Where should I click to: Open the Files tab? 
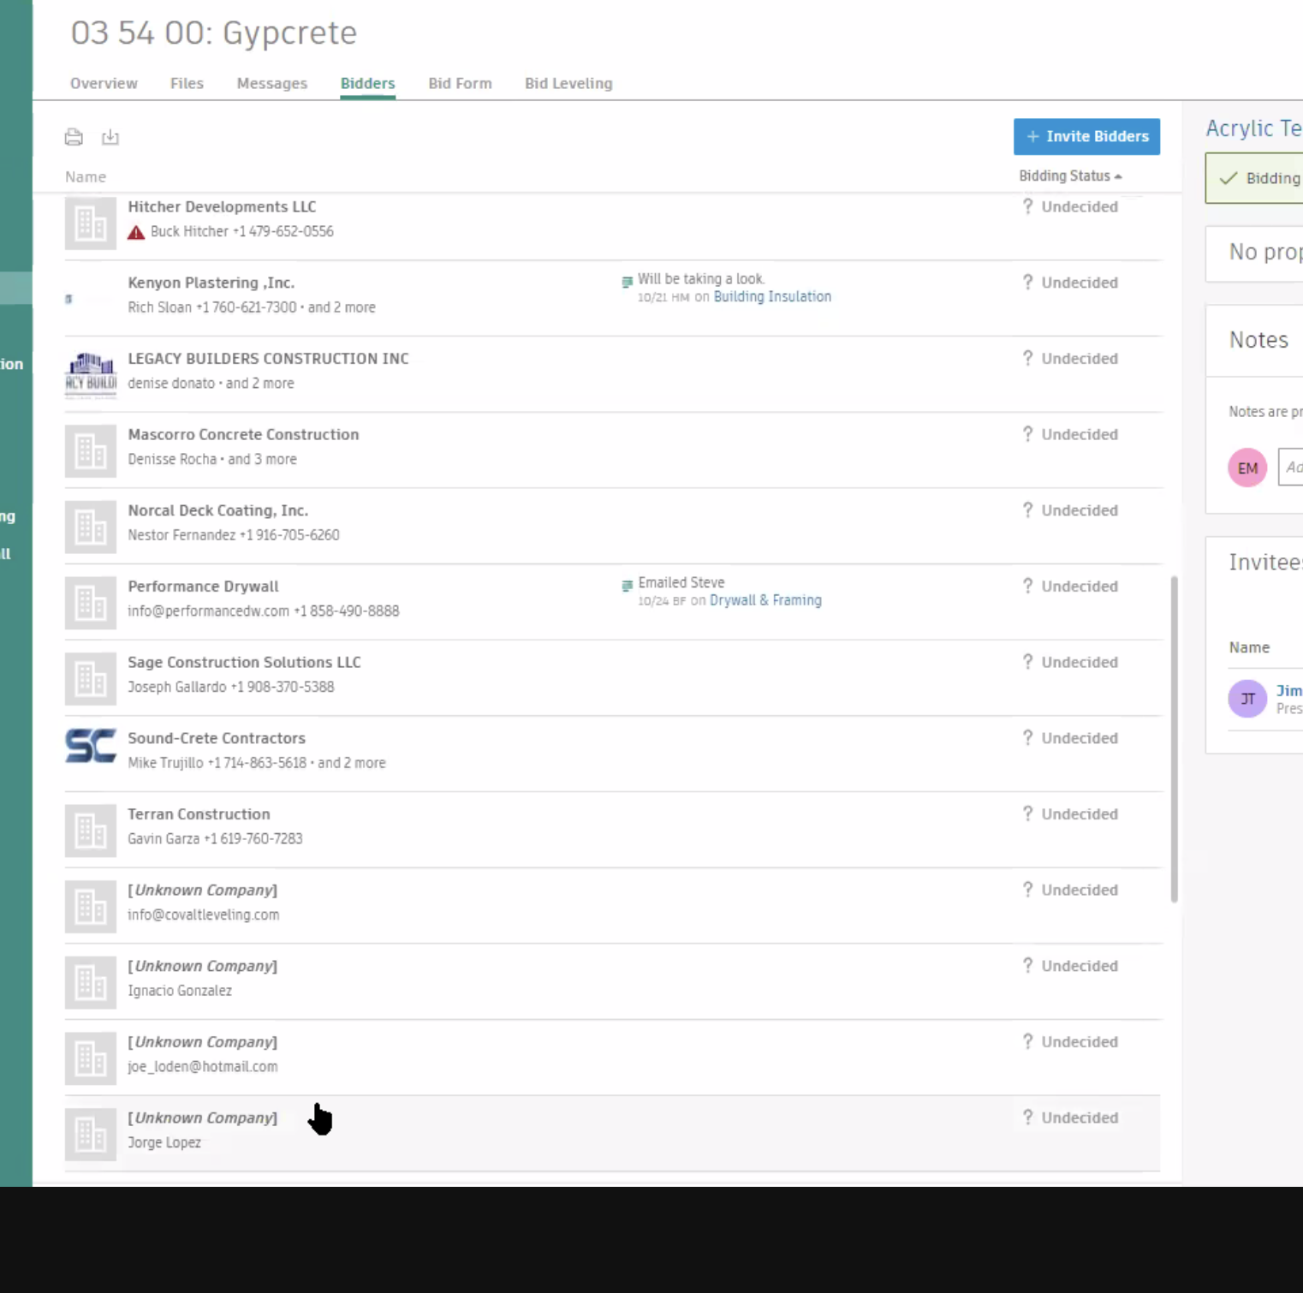coord(187,83)
